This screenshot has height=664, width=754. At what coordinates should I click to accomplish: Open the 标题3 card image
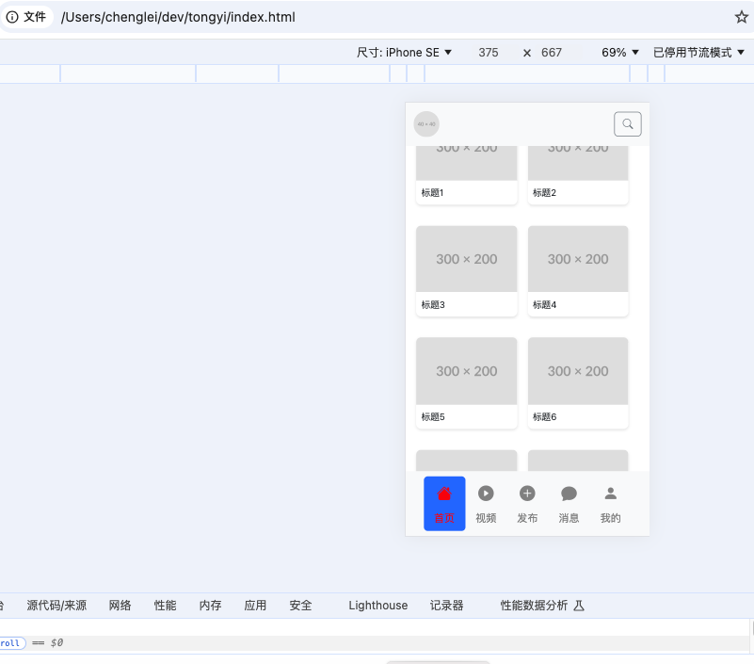click(467, 259)
